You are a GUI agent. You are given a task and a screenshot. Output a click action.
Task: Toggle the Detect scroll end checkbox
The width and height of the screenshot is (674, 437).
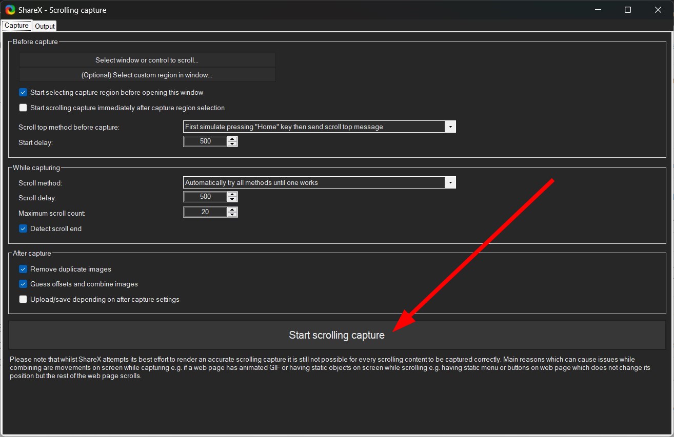(x=23, y=228)
